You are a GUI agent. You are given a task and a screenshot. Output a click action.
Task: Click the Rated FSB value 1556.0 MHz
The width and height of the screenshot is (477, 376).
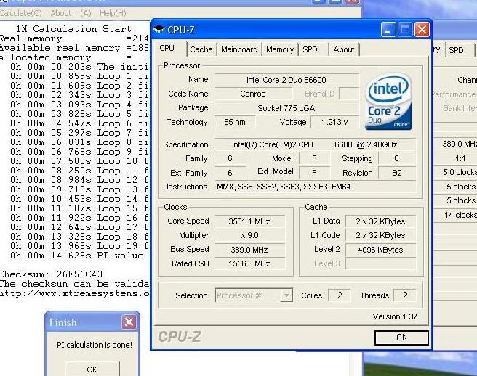(249, 263)
